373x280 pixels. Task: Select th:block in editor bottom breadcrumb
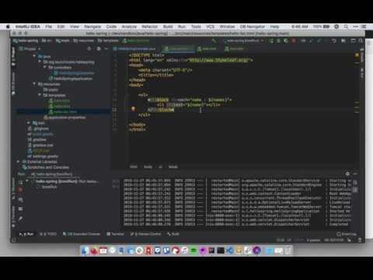point(173,166)
